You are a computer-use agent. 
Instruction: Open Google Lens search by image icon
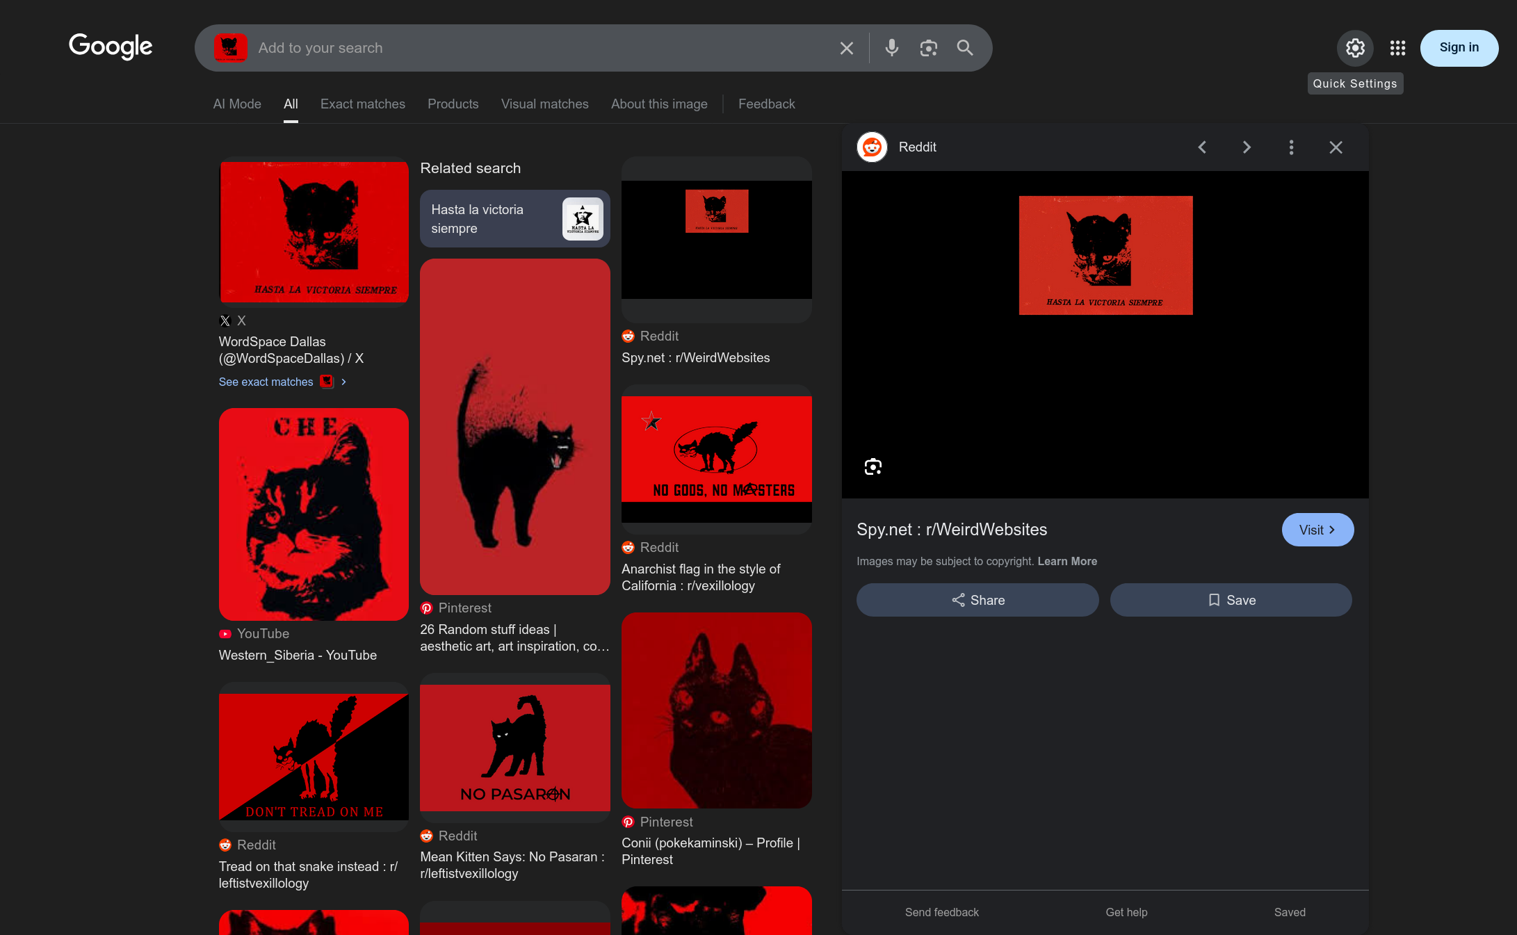point(928,48)
